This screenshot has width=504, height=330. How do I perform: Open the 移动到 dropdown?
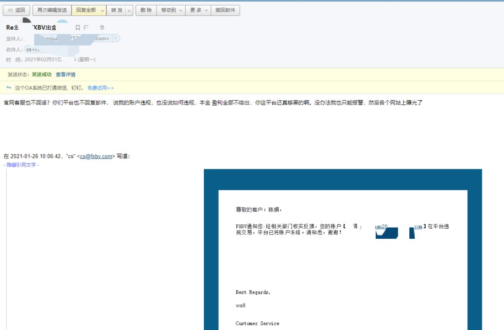(x=171, y=10)
